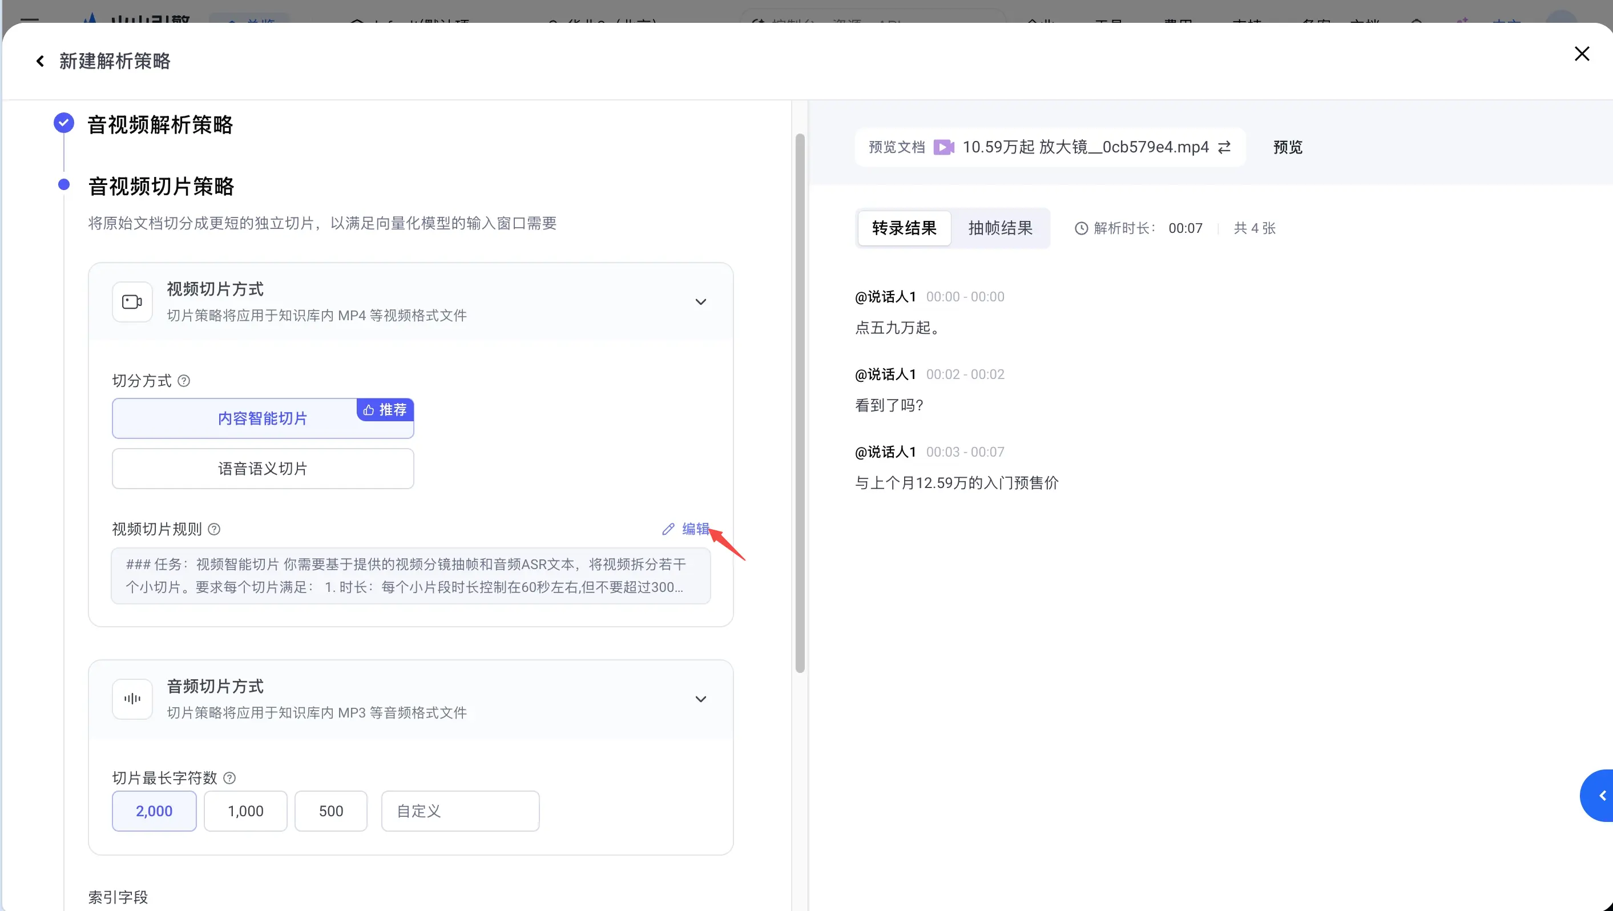Switch to the 抽帧结果 tab
The image size is (1613, 911).
(1000, 228)
